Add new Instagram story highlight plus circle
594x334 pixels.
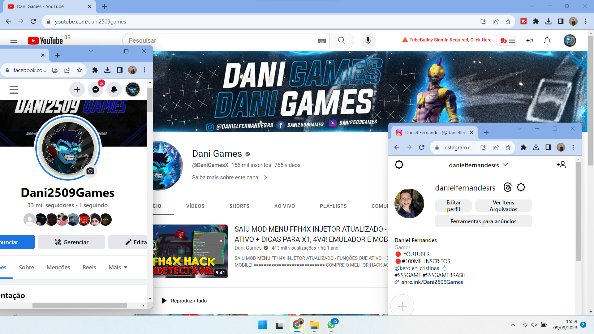pos(402,306)
